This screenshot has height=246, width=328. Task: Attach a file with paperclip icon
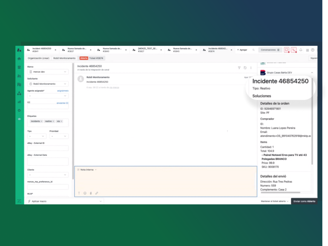click(91, 193)
